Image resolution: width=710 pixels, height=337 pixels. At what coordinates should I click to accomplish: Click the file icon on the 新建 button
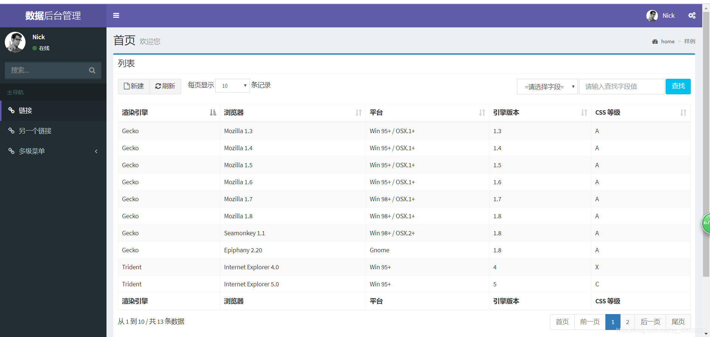point(126,86)
